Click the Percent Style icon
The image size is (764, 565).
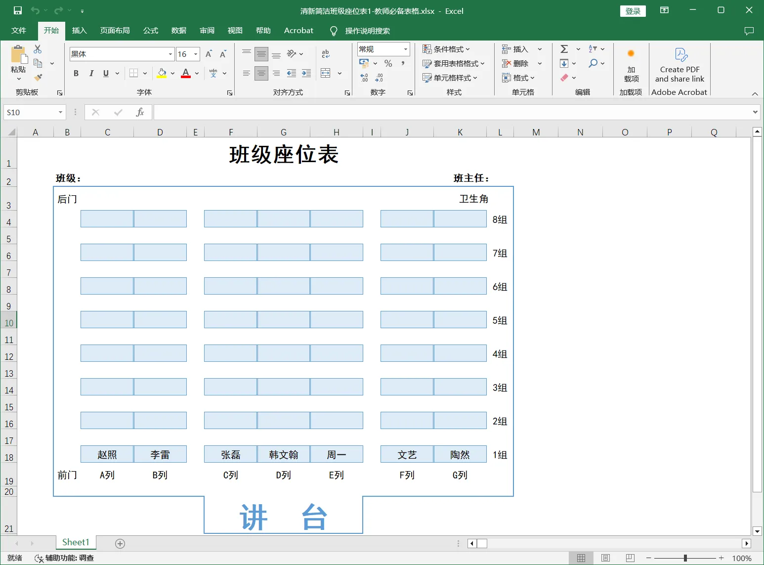click(388, 63)
